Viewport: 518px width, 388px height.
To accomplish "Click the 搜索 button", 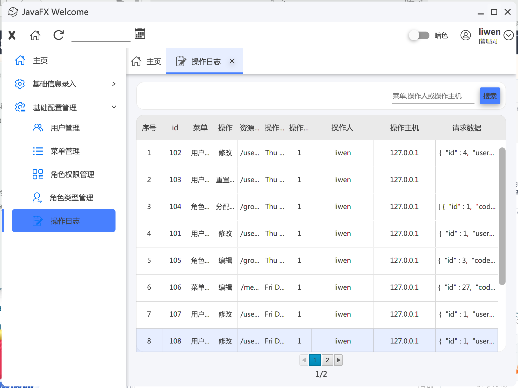I will (490, 96).
